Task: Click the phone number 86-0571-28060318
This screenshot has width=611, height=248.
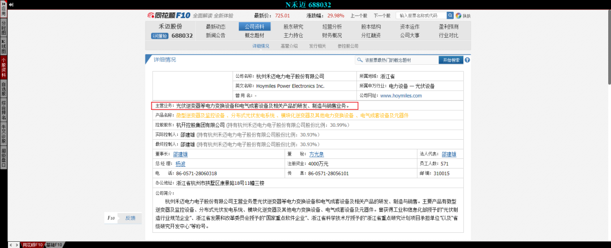Action: [x=196, y=174]
